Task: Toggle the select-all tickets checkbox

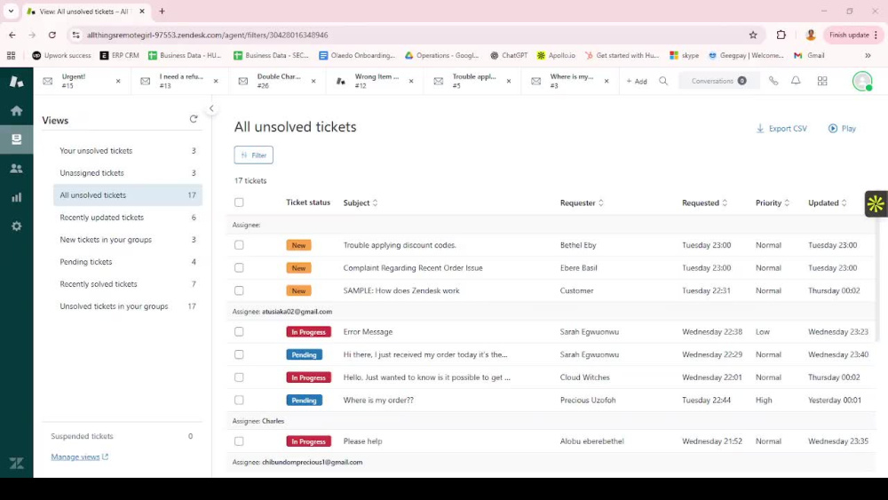Action: tap(239, 202)
